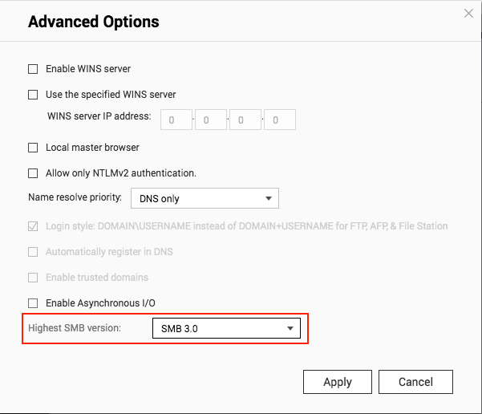The height and width of the screenshot is (414, 482).
Task: Close the Advanced Options dialog
Action: click(468, 13)
